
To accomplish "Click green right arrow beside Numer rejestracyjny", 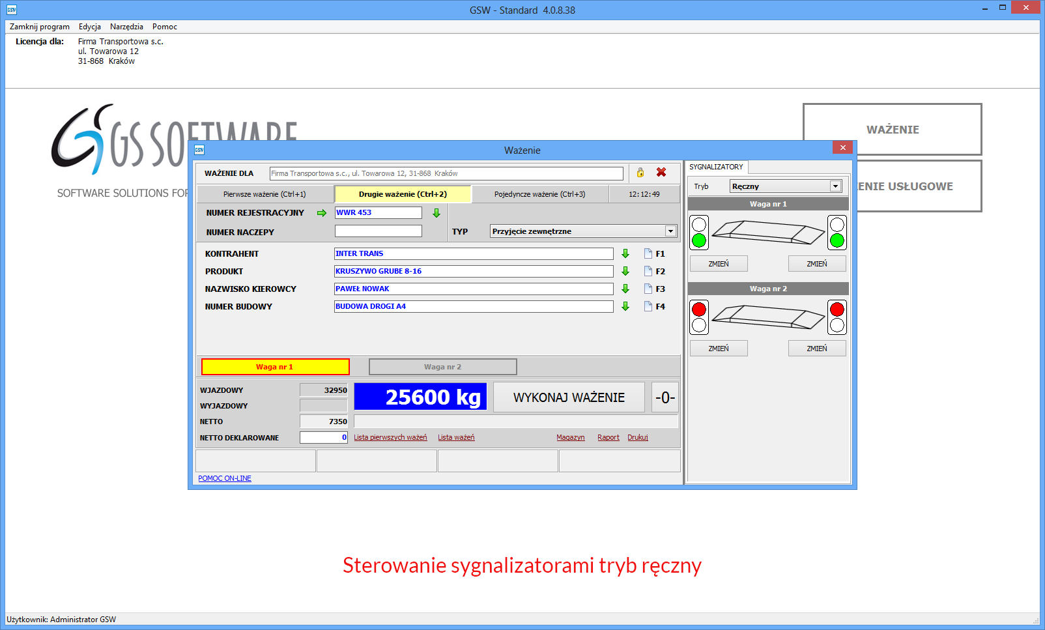I will pyautogui.click(x=321, y=213).
